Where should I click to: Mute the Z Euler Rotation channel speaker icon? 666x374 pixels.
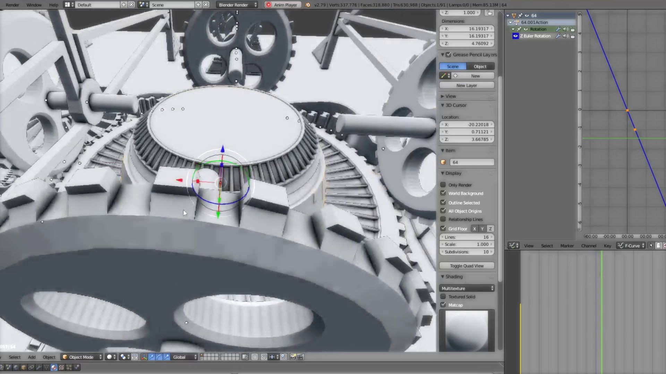tap(565, 36)
